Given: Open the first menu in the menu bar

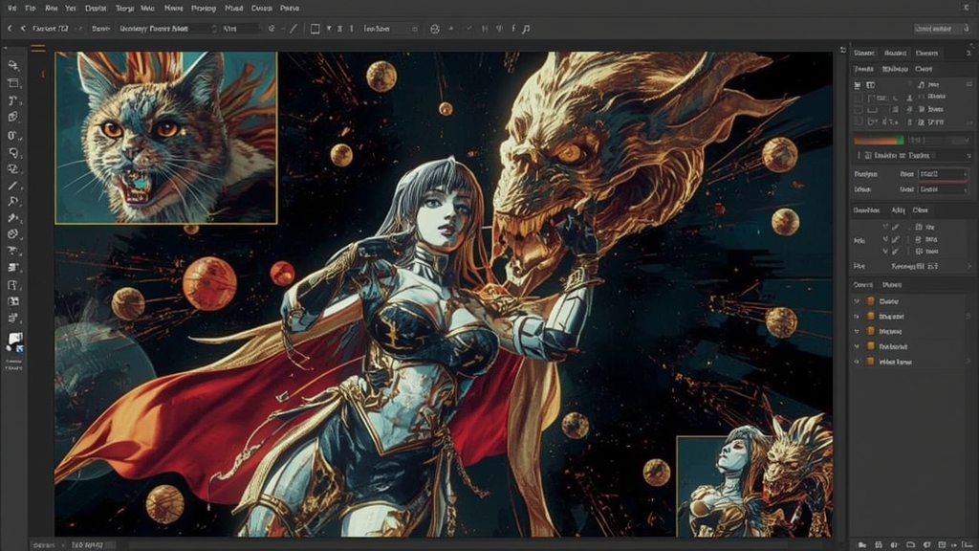Looking at the screenshot, I should pyautogui.click(x=11, y=8).
